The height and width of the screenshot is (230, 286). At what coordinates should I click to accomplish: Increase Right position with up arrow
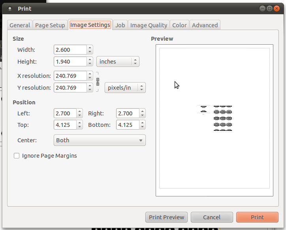click(x=142, y=111)
